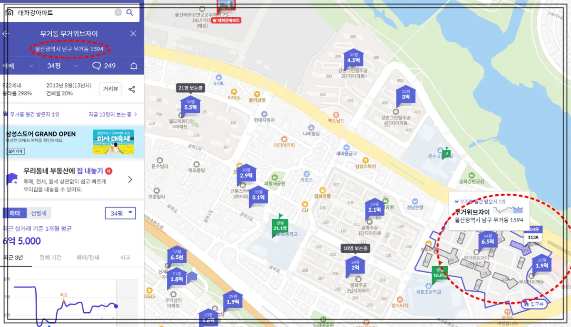Close the 무거위브자이 detail panel
The image size is (571, 327).
point(133,34)
